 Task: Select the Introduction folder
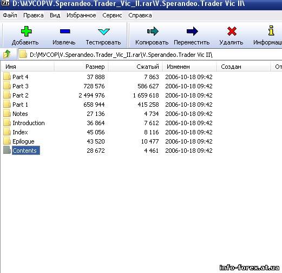[x=29, y=123]
